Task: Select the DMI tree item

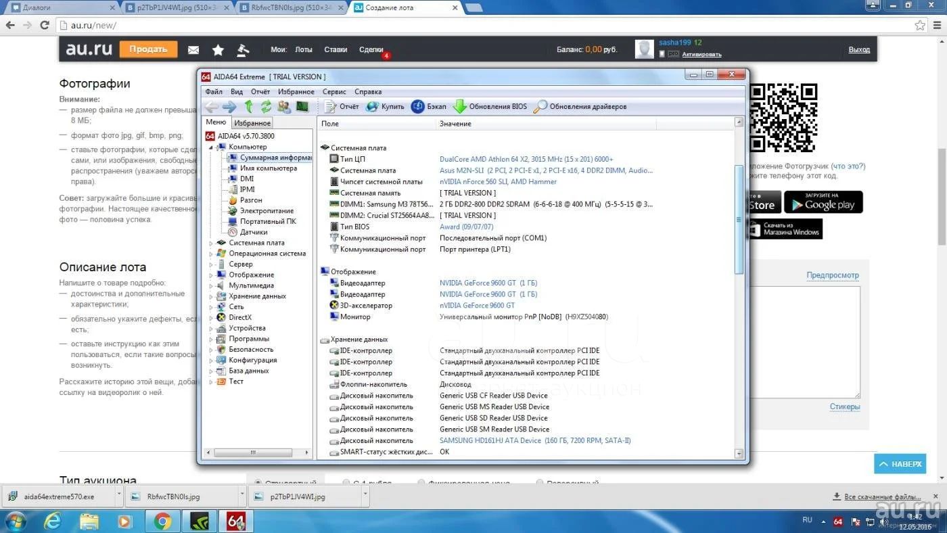Action: [x=247, y=179]
